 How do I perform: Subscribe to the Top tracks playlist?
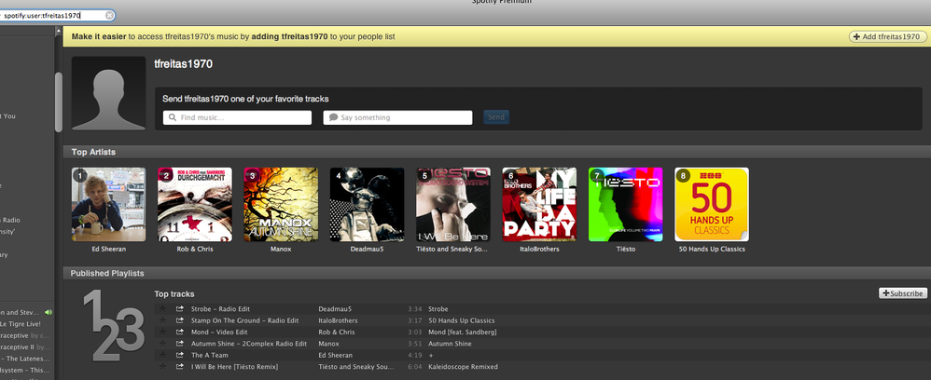[x=902, y=293]
